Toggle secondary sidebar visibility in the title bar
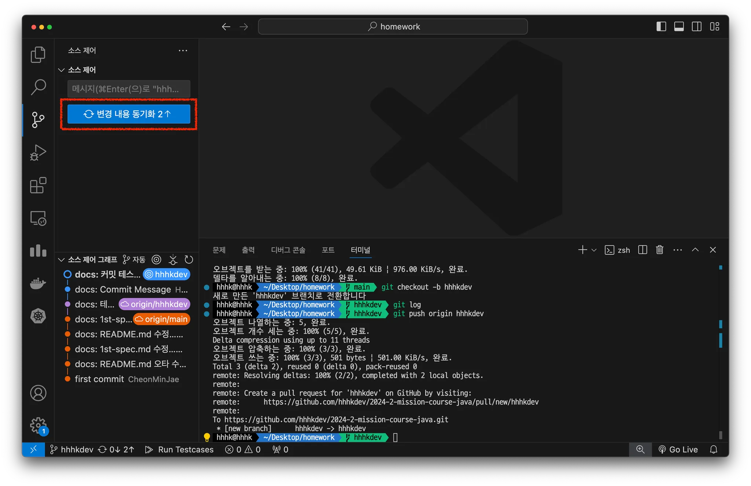This screenshot has width=751, height=486. coord(696,26)
